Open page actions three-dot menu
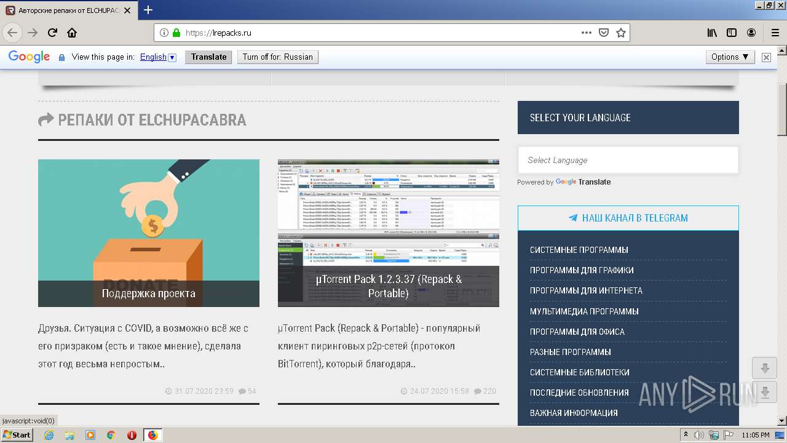The height and width of the screenshot is (443, 787). pyautogui.click(x=587, y=33)
